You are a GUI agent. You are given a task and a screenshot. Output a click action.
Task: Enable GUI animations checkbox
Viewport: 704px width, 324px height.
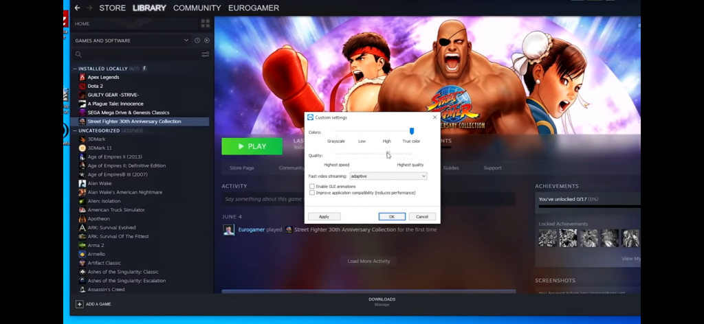click(x=312, y=187)
